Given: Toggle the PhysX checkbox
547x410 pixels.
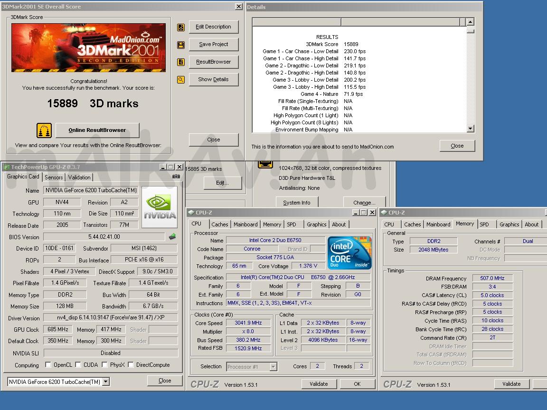Looking at the screenshot, I should [104, 364].
